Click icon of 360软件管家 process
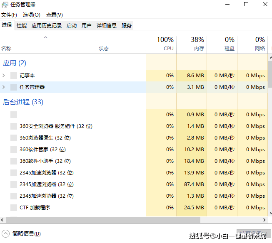272x243 pixels. click(14, 150)
